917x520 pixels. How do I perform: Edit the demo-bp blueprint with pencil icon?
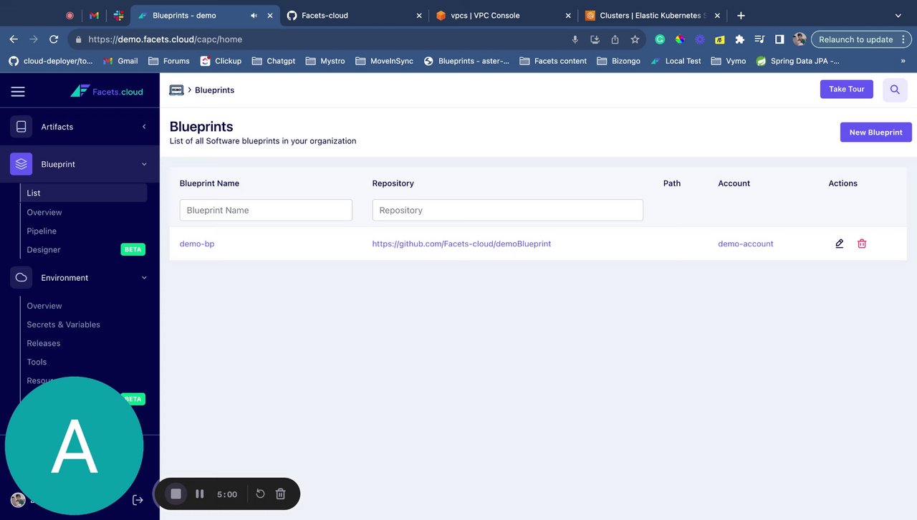(840, 244)
